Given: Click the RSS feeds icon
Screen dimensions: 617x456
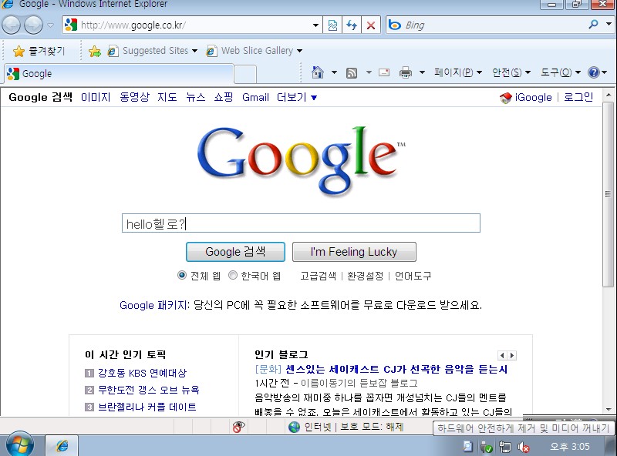Looking at the screenshot, I should (352, 72).
